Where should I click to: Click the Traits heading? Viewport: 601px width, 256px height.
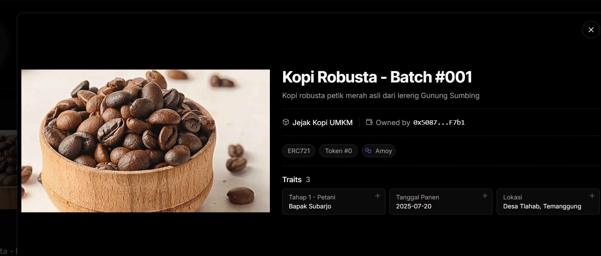(292, 180)
